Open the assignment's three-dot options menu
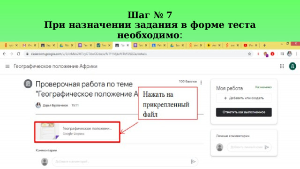300x169 pixels. coord(201,83)
